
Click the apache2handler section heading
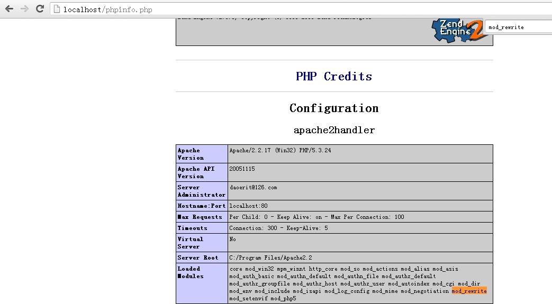pos(334,130)
